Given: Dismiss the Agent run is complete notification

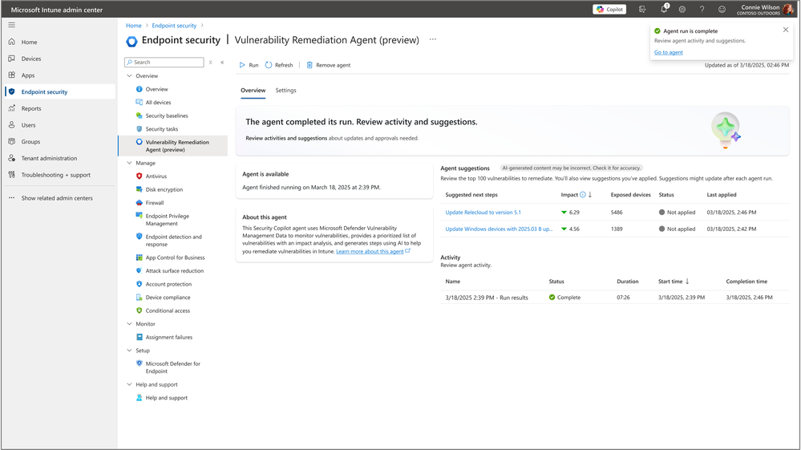Looking at the screenshot, I should pos(786,30).
